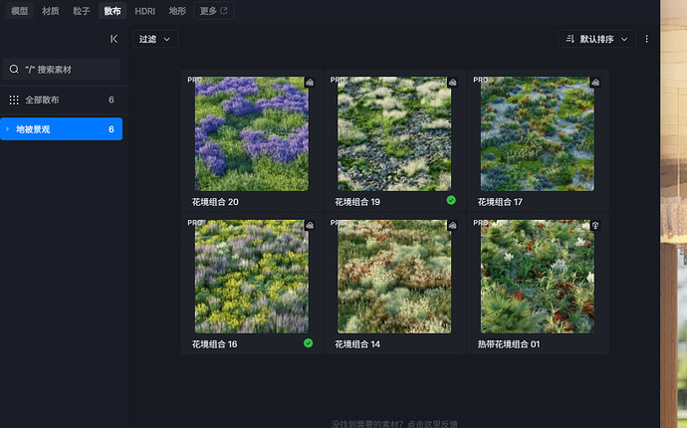Click green check mark on 花境组合 19
This screenshot has width=687, height=428.
[451, 200]
